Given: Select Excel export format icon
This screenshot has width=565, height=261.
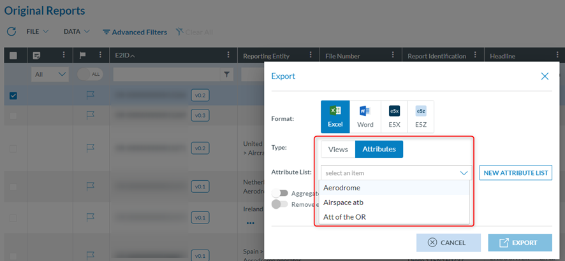Looking at the screenshot, I should pos(335,116).
